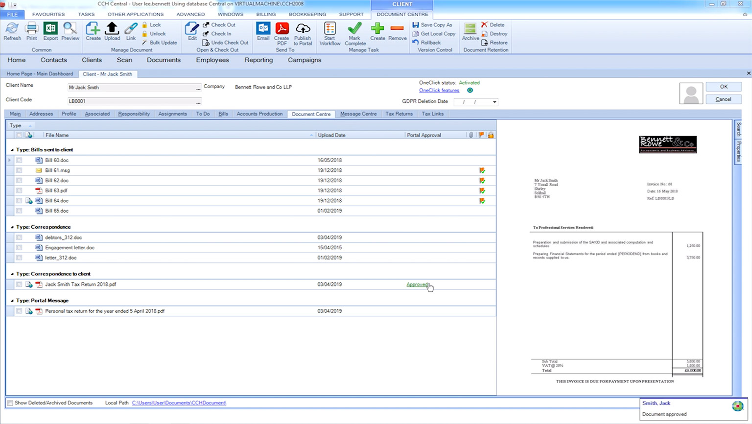The height and width of the screenshot is (424, 752).
Task: Switch to the Message Centre tab
Action: pyautogui.click(x=358, y=114)
